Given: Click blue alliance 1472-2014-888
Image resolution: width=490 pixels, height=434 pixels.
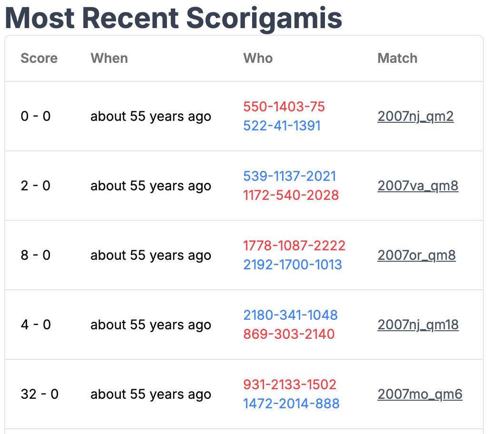Looking at the screenshot, I should coord(291,404).
